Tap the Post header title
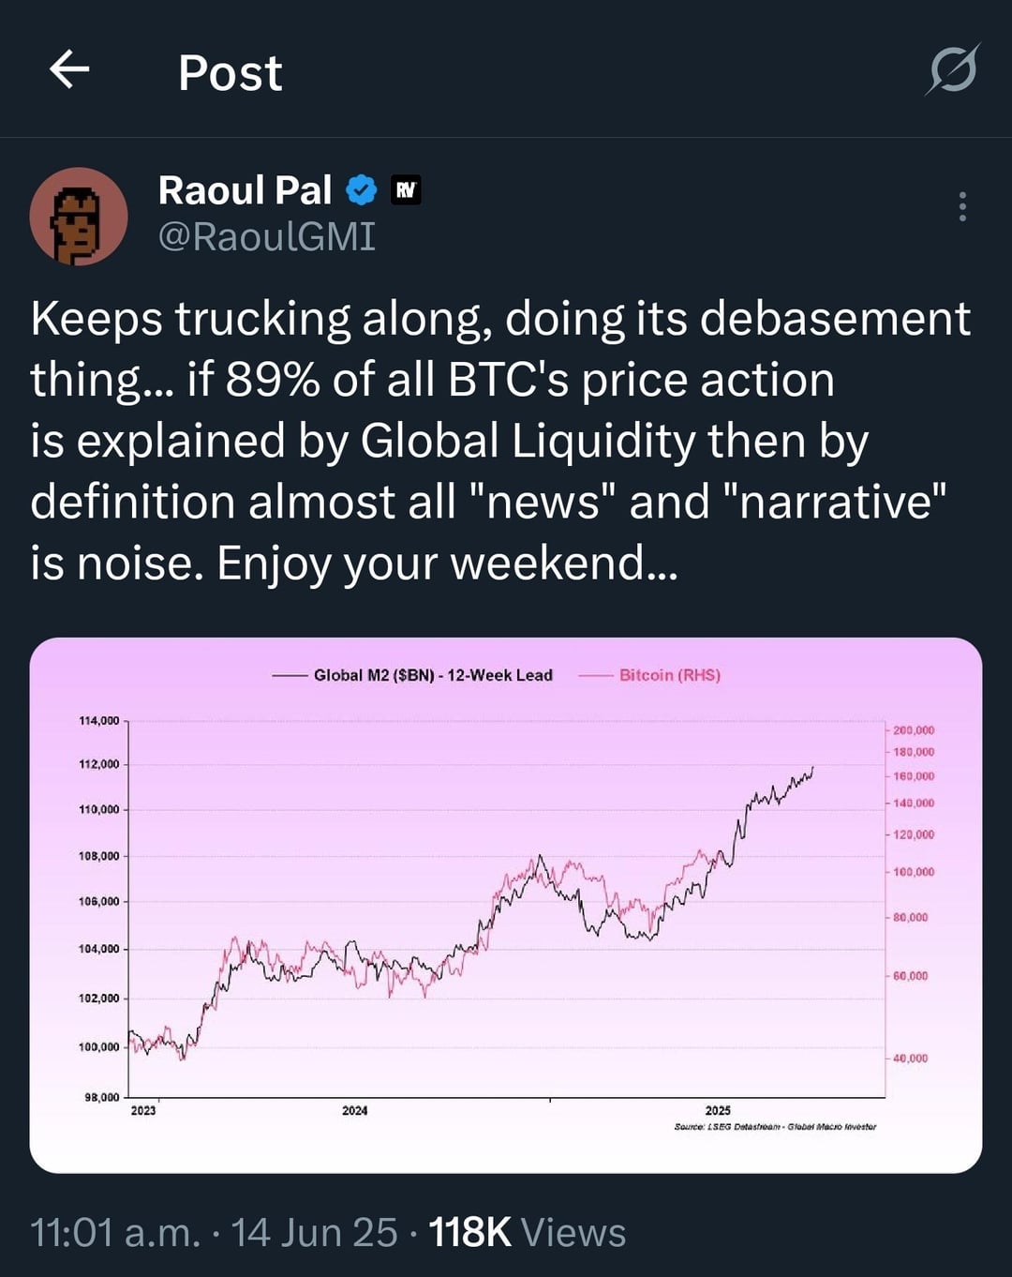Viewport: 1012px width, 1277px height. (x=230, y=73)
